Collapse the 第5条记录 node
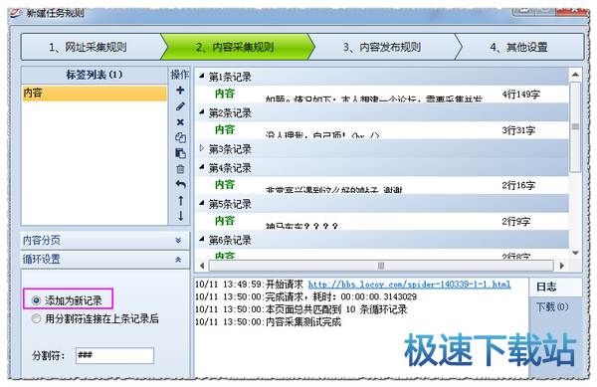Screen dimensions: 597x387 [201, 203]
